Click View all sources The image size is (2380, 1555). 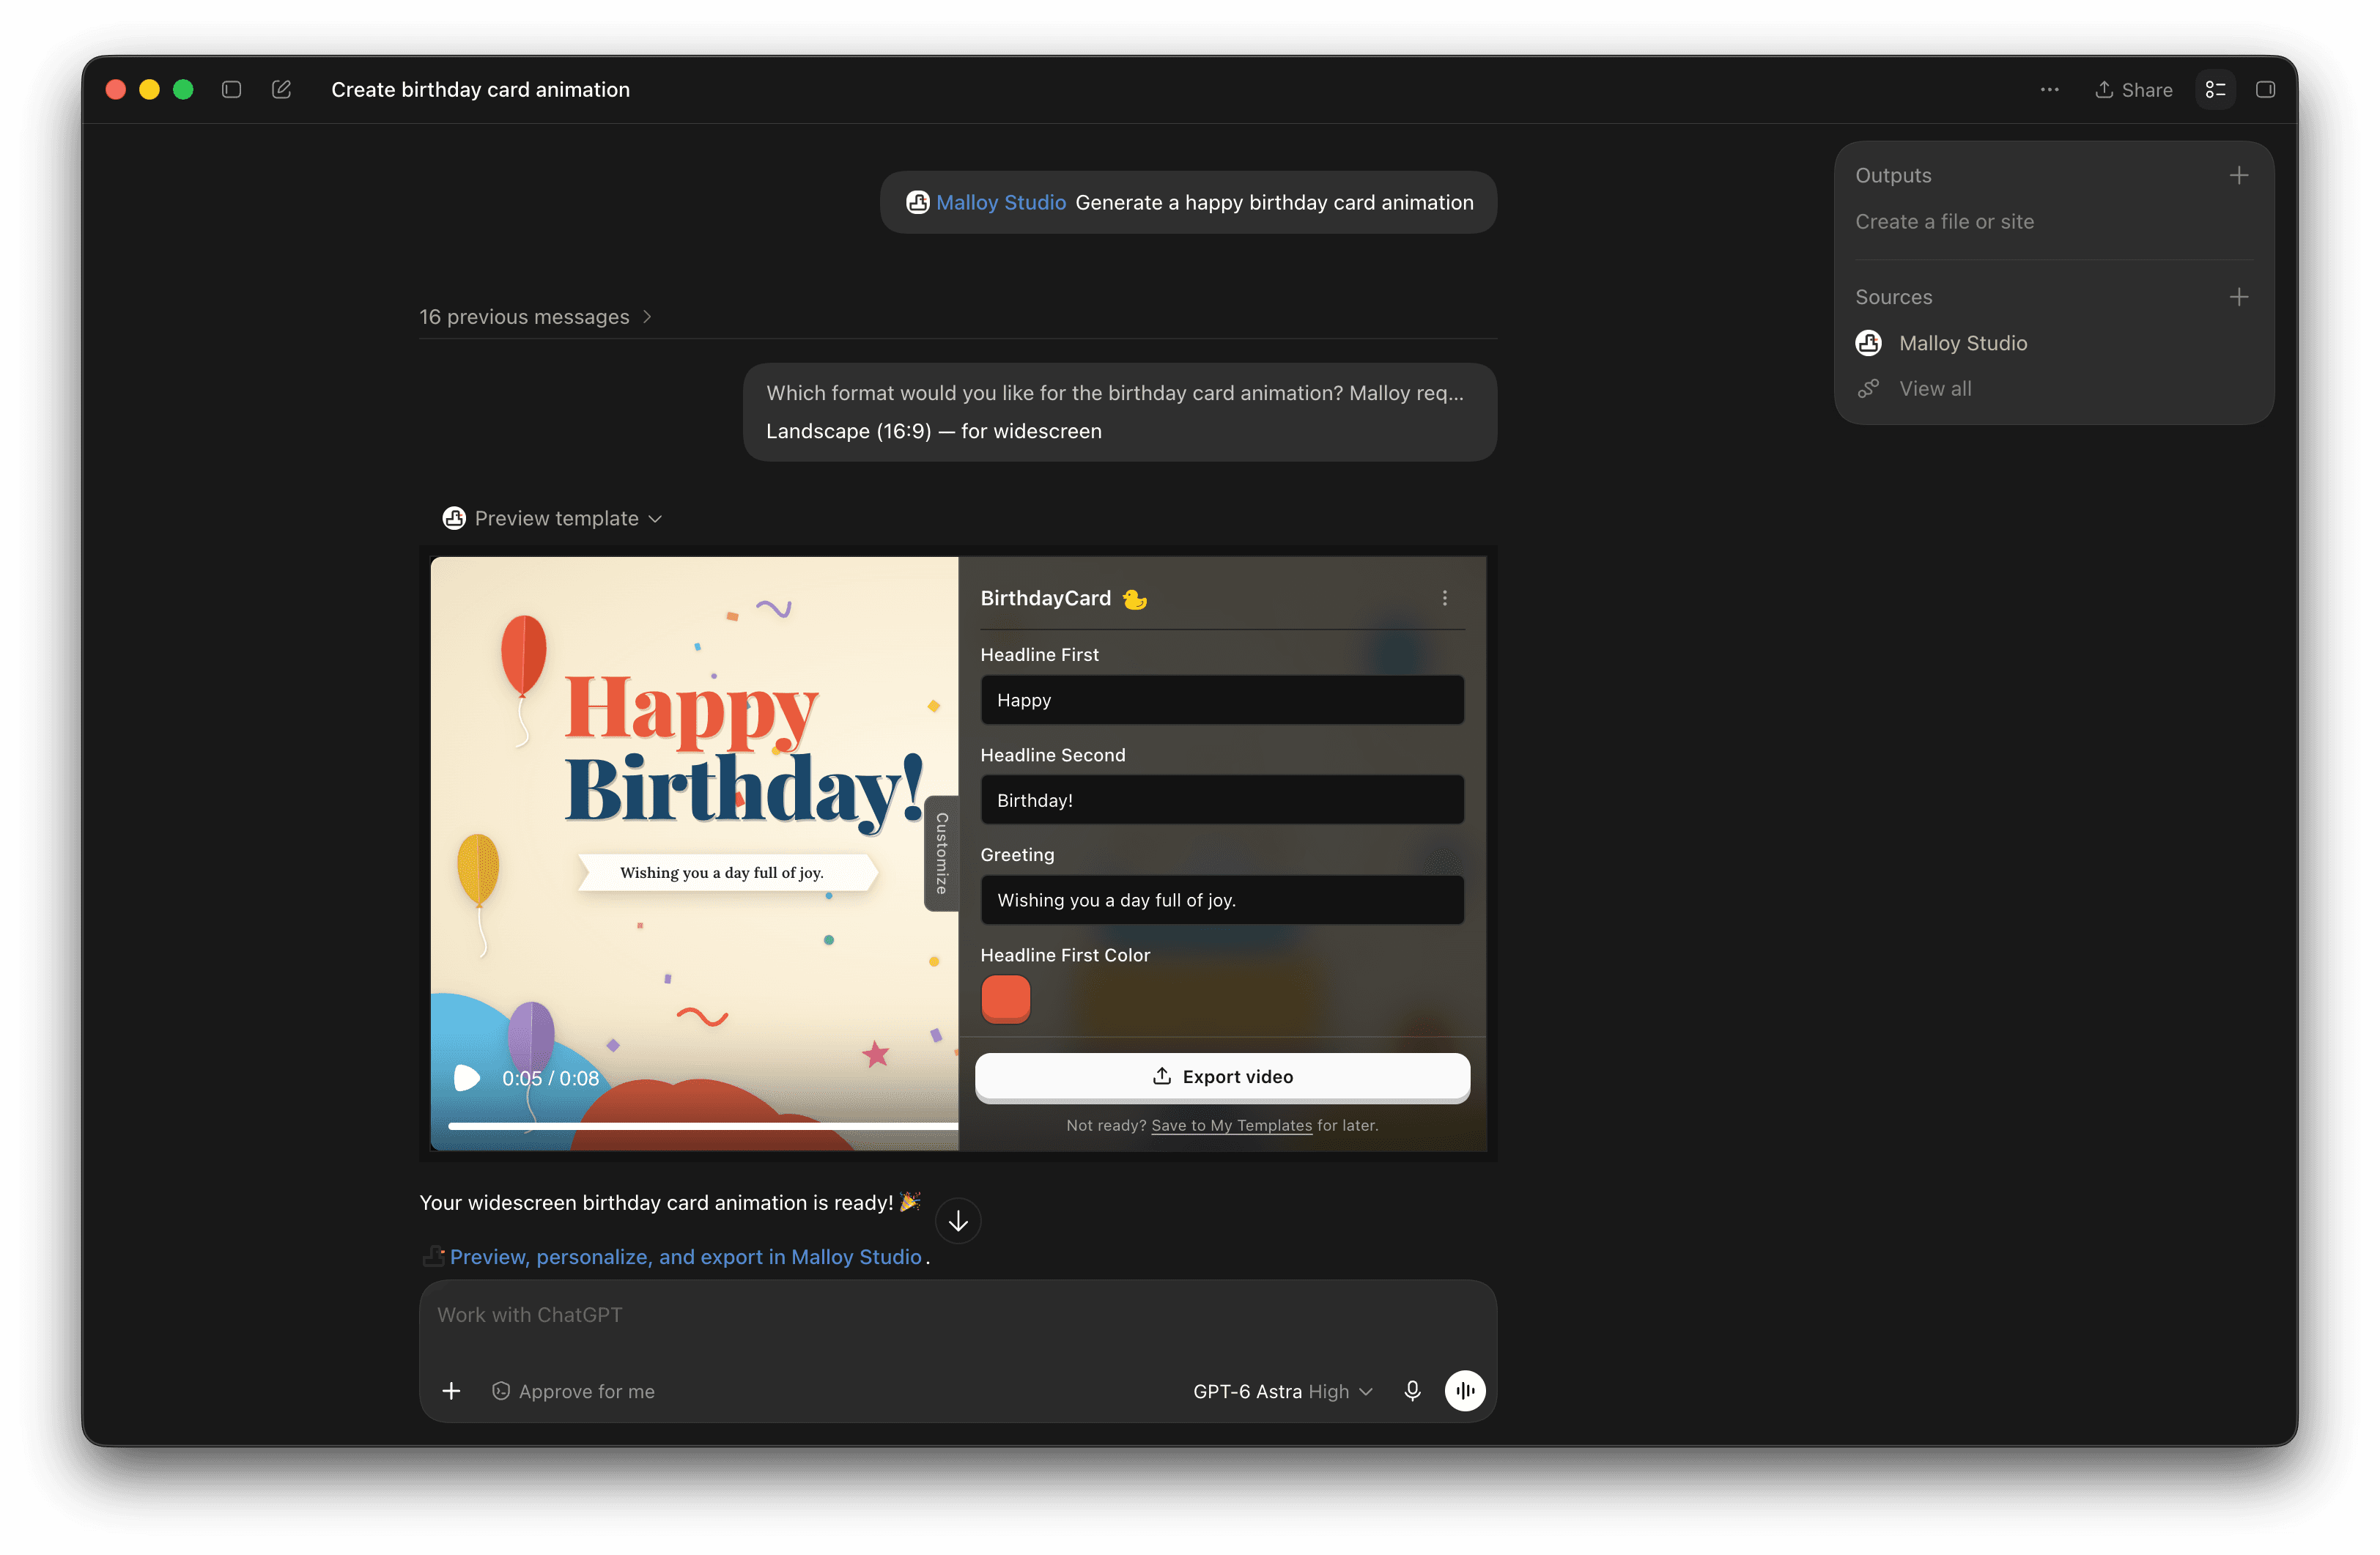(1914, 388)
